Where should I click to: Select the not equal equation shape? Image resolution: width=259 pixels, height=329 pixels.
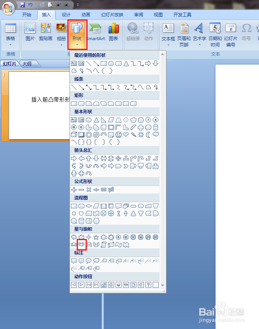(111, 190)
